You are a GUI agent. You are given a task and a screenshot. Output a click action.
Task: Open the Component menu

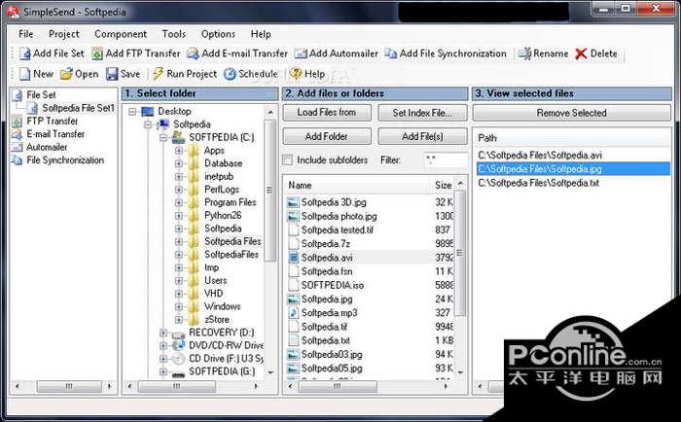121,34
